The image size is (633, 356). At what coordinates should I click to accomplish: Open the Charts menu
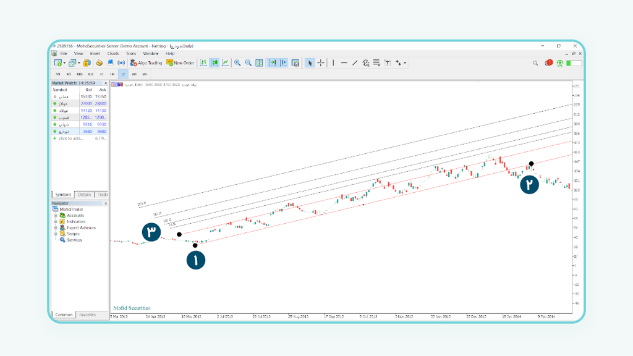click(x=113, y=54)
